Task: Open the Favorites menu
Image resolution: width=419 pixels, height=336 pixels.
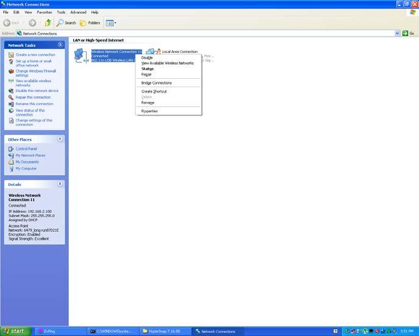Action: [44, 12]
